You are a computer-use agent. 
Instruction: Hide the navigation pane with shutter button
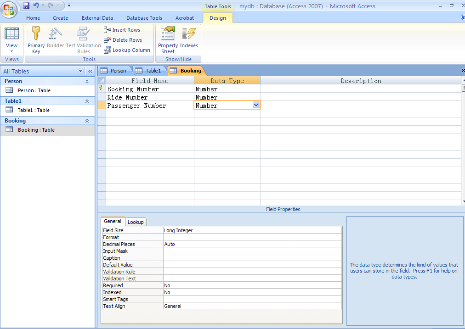coord(90,71)
